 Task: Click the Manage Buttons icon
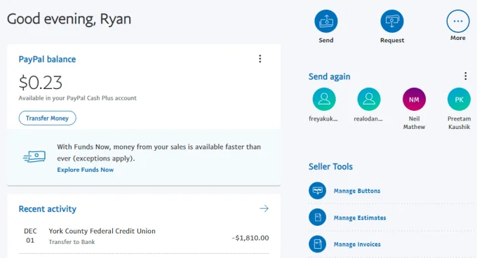(x=317, y=191)
